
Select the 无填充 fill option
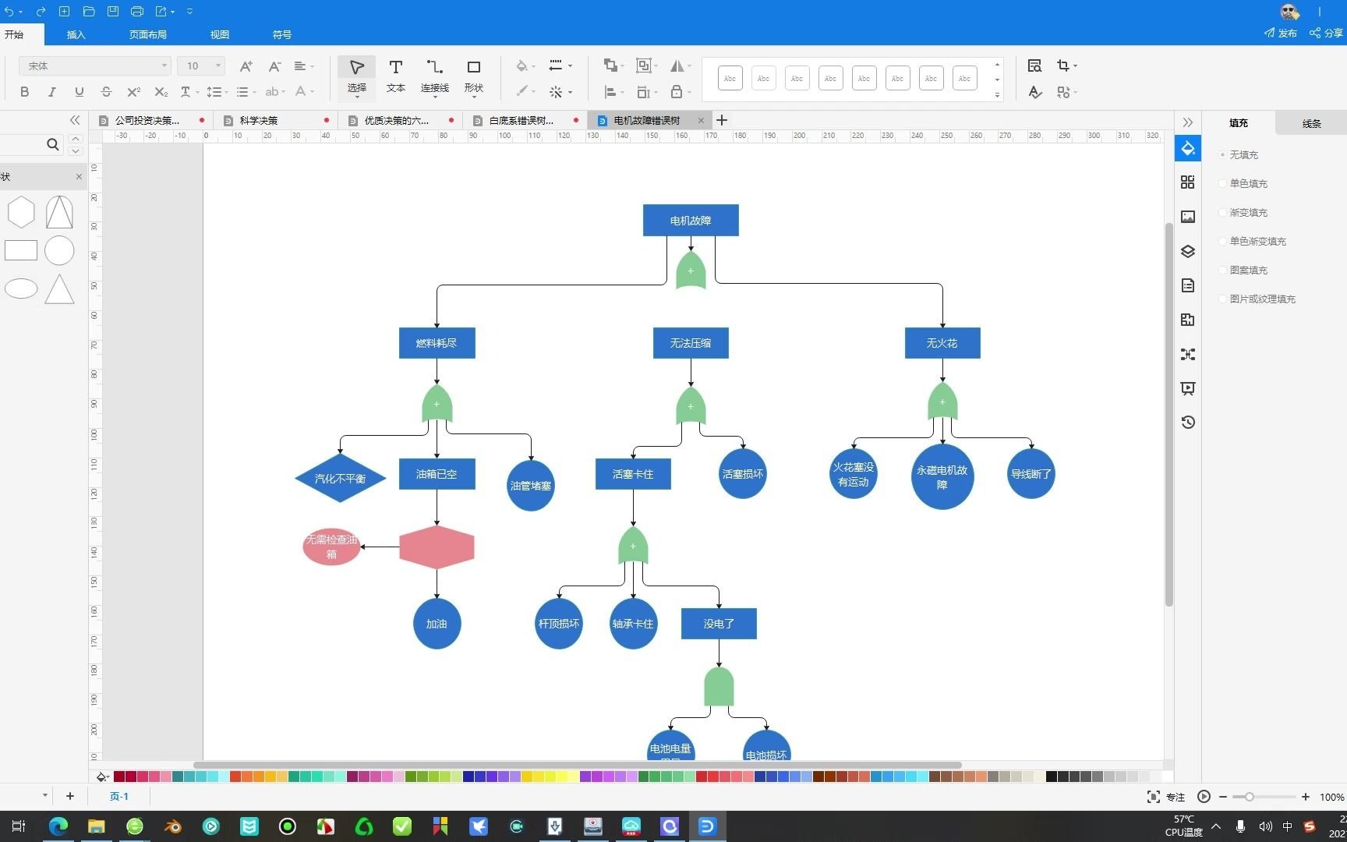click(x=1239, y=154)
